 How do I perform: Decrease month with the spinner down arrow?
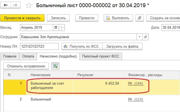[62, 29]
